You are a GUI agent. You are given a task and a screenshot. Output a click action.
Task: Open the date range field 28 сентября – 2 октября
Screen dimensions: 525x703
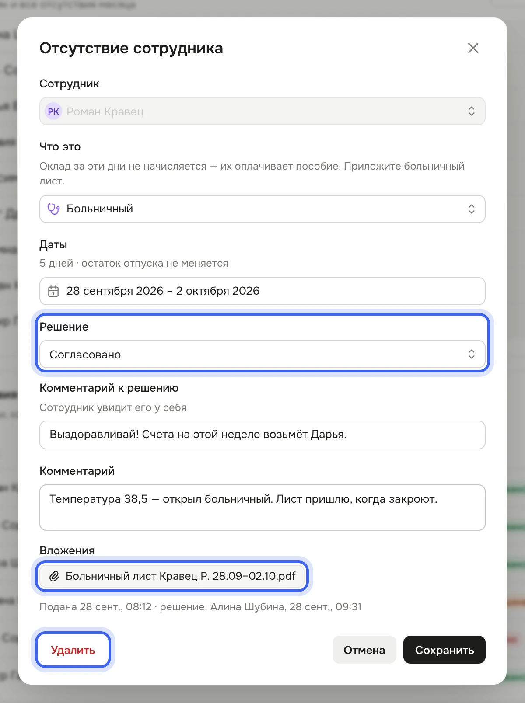(x=262, y=291)
